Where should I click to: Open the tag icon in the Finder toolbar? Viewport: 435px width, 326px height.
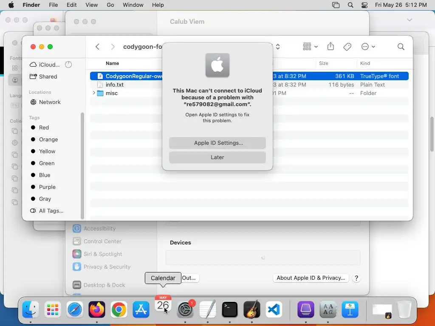(x=347, y=47)
